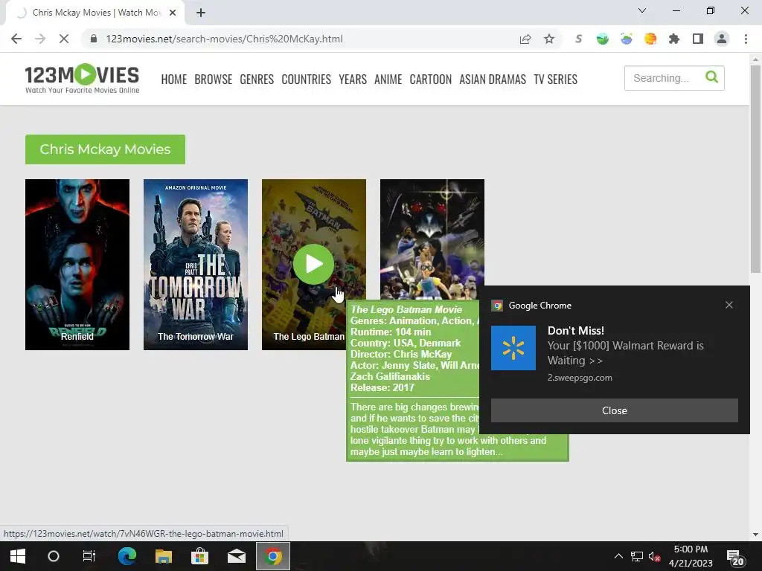Bookmark this page with the star icon
Image resolution: width=762 pixels, height=571 pixels.
click(549, 39)
